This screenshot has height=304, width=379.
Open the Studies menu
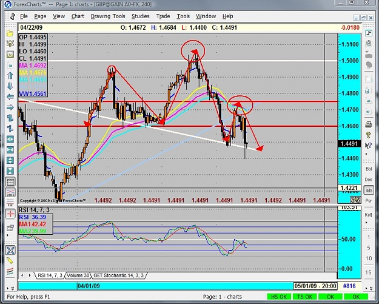(140, 16)
